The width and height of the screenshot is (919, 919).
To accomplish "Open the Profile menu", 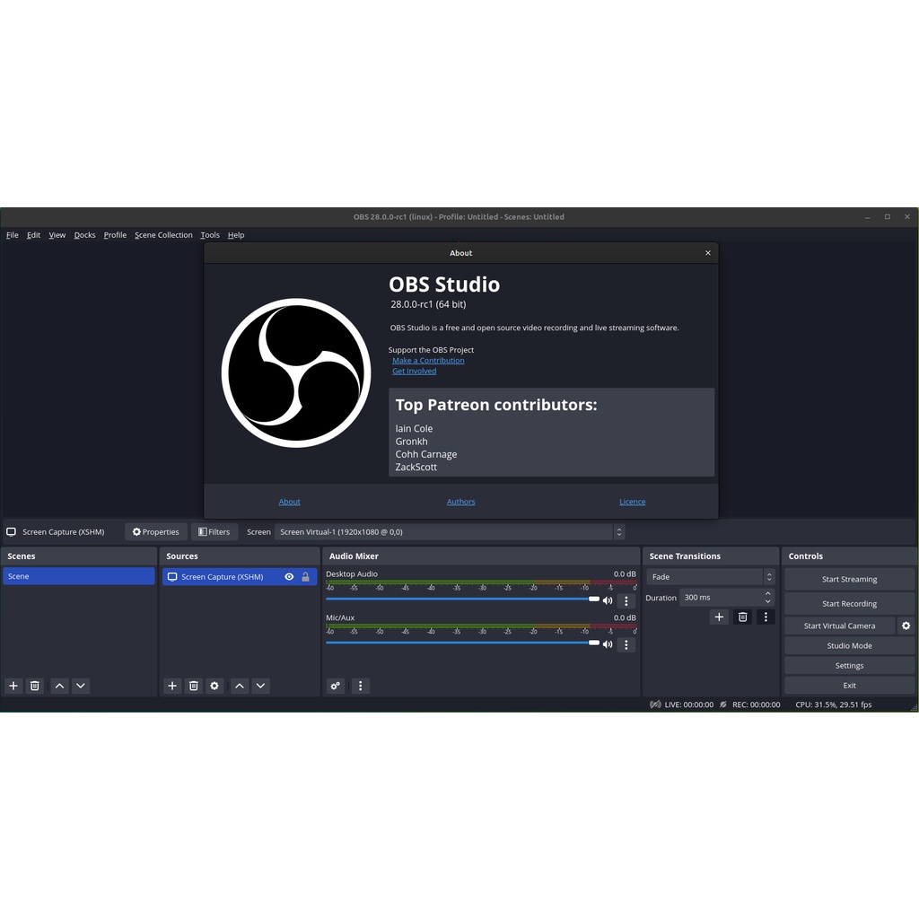I will [115, 235].
